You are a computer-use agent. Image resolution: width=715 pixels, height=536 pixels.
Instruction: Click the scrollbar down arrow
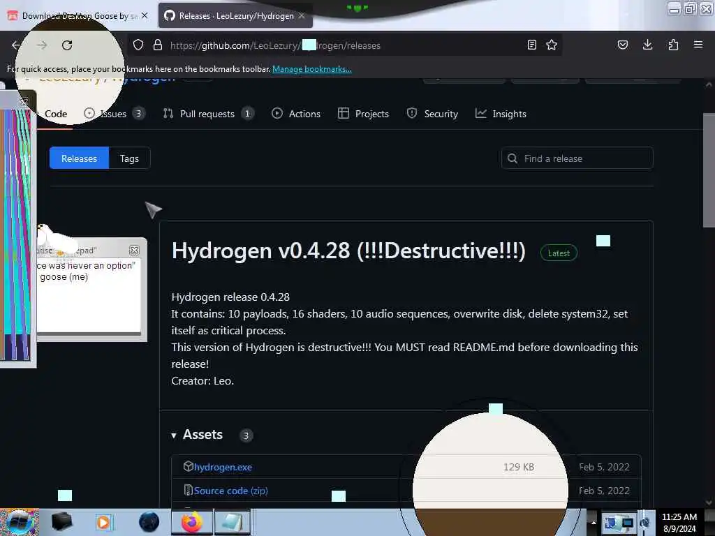(x=709, y=502)
